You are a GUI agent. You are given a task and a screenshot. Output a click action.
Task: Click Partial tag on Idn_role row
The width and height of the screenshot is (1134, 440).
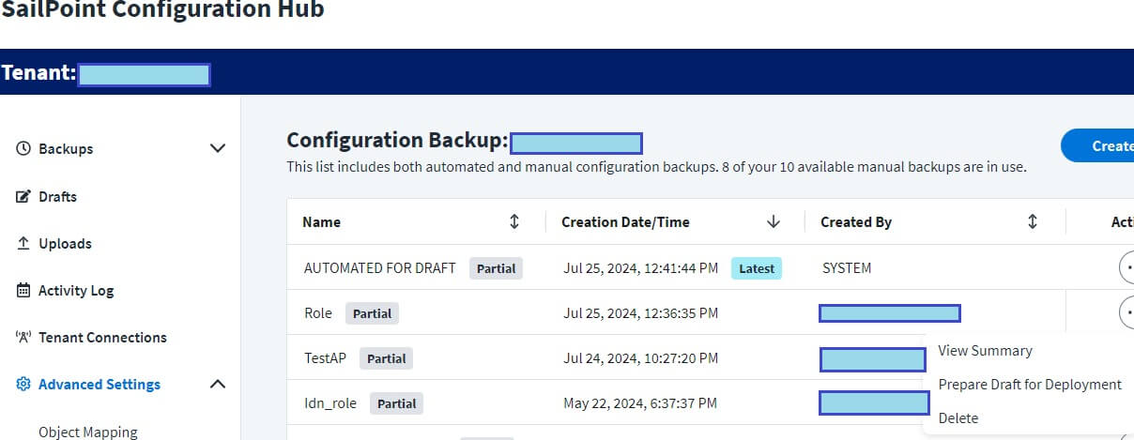397,403
